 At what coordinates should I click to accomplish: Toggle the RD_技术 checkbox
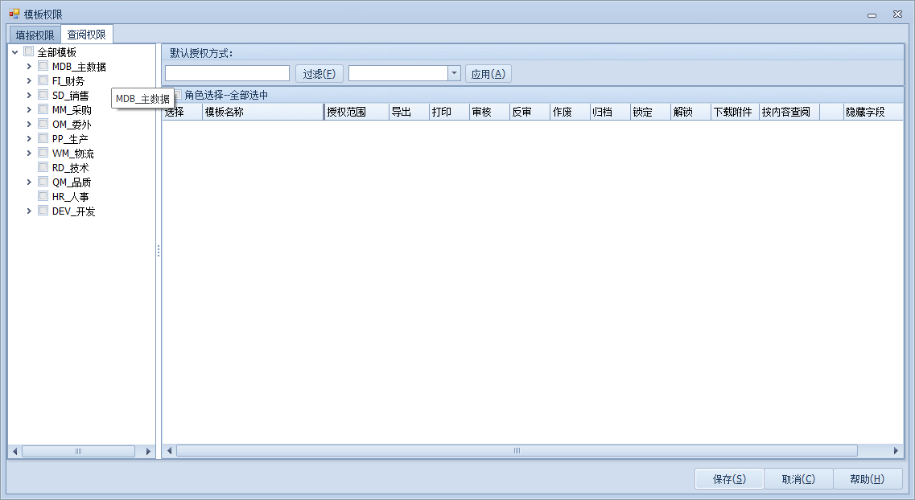43,168
